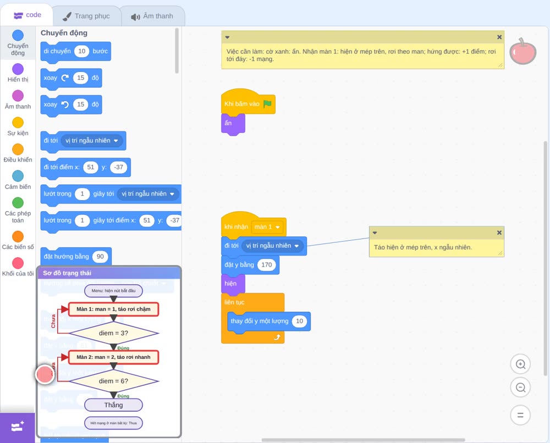Select the Các phép toán category
Viewport: 550px width, 443px height.
[x=18, y=211]
